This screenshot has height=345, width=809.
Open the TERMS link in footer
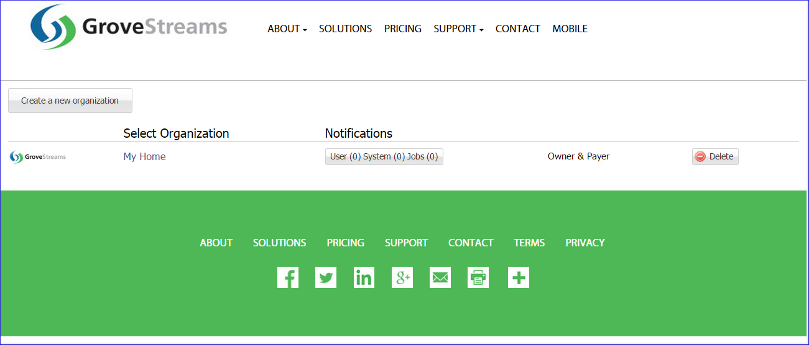pos(529,243)
